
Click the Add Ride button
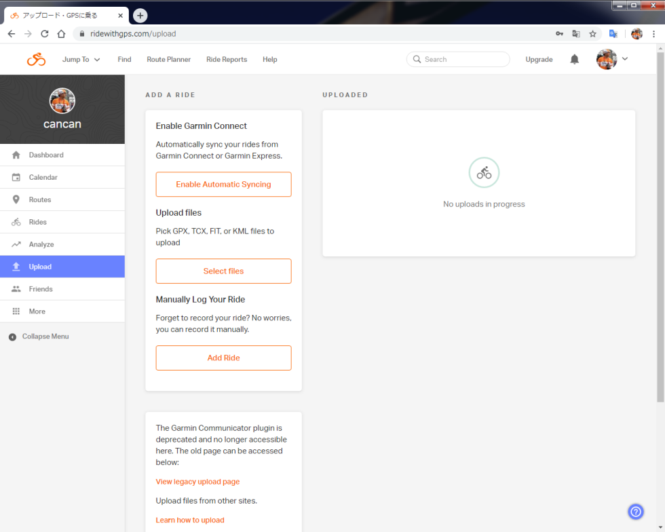tap(223, 358)
